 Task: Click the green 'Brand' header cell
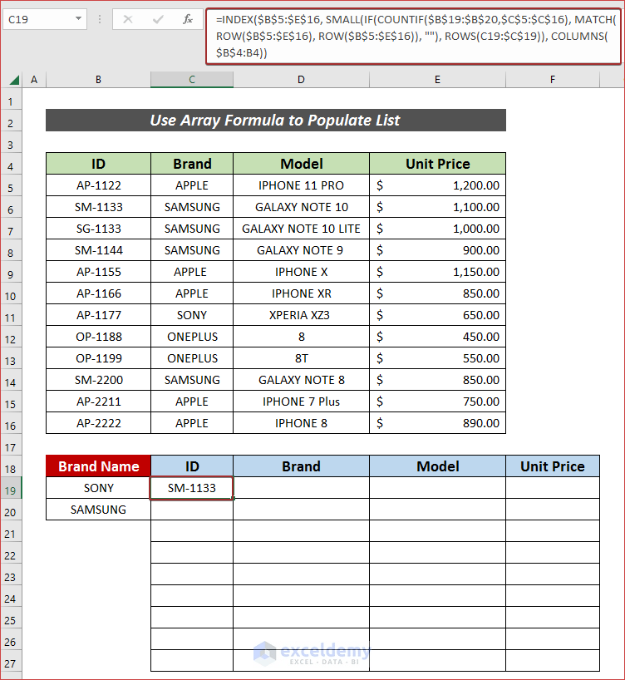192,164
